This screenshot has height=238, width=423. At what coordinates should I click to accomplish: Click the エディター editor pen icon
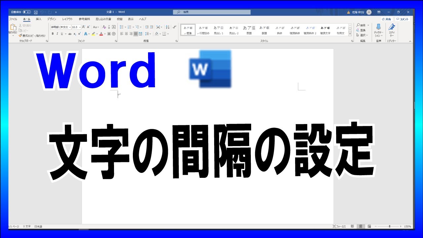coord(392,27)
